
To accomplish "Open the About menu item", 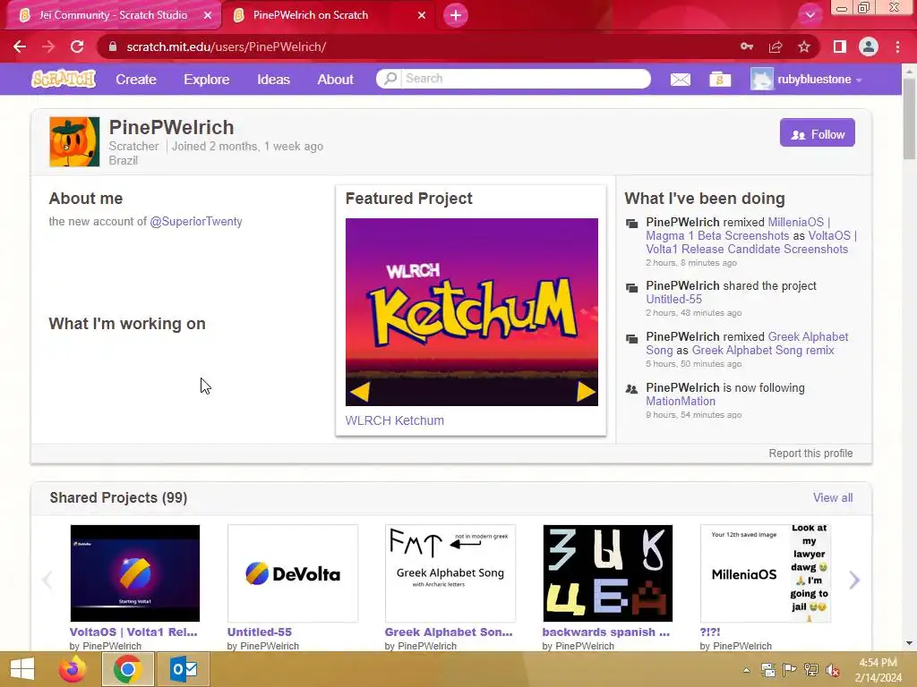I will [335, 80].
